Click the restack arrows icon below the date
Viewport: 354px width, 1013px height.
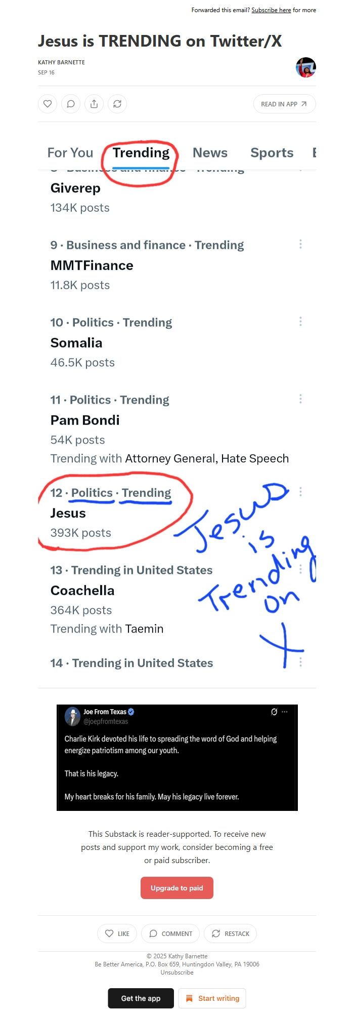117,104
